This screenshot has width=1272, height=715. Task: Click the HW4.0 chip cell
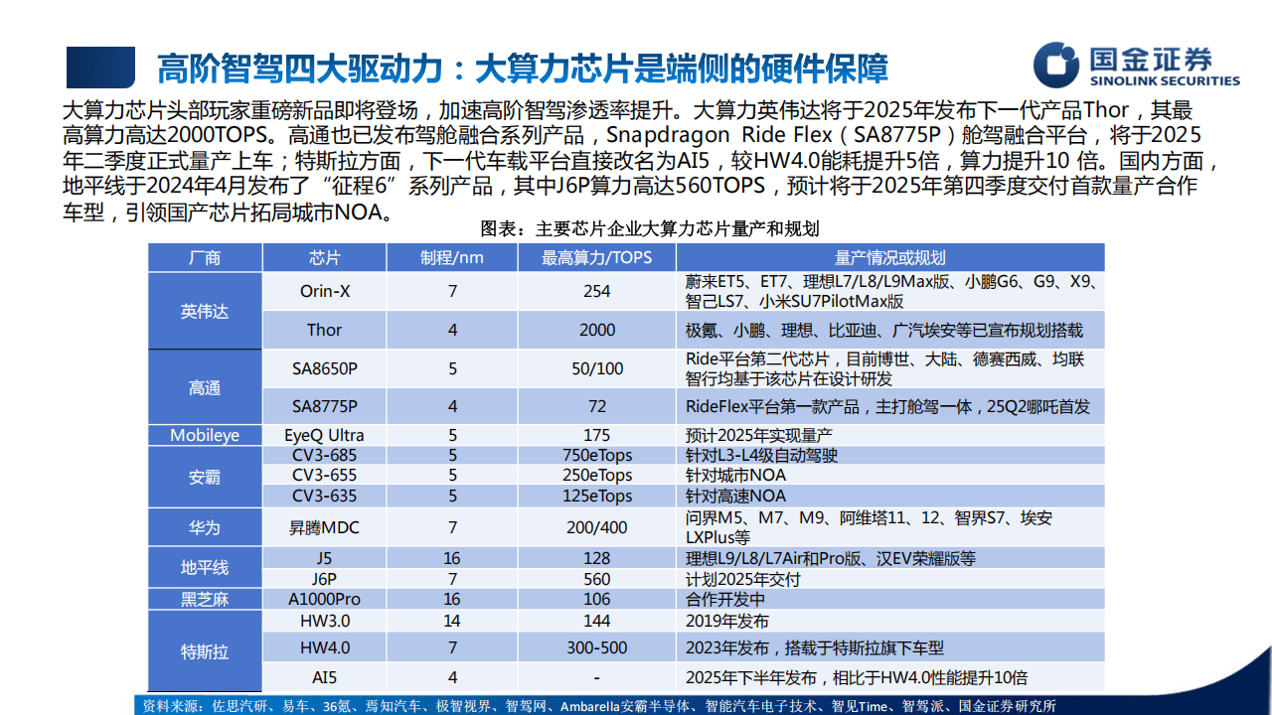[x=324, y=647]
